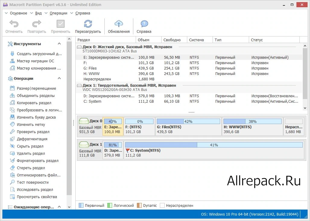Viewport: 310px width, 221px height.
Task: Click the Первичный legend color swatch
Action: 81,205
